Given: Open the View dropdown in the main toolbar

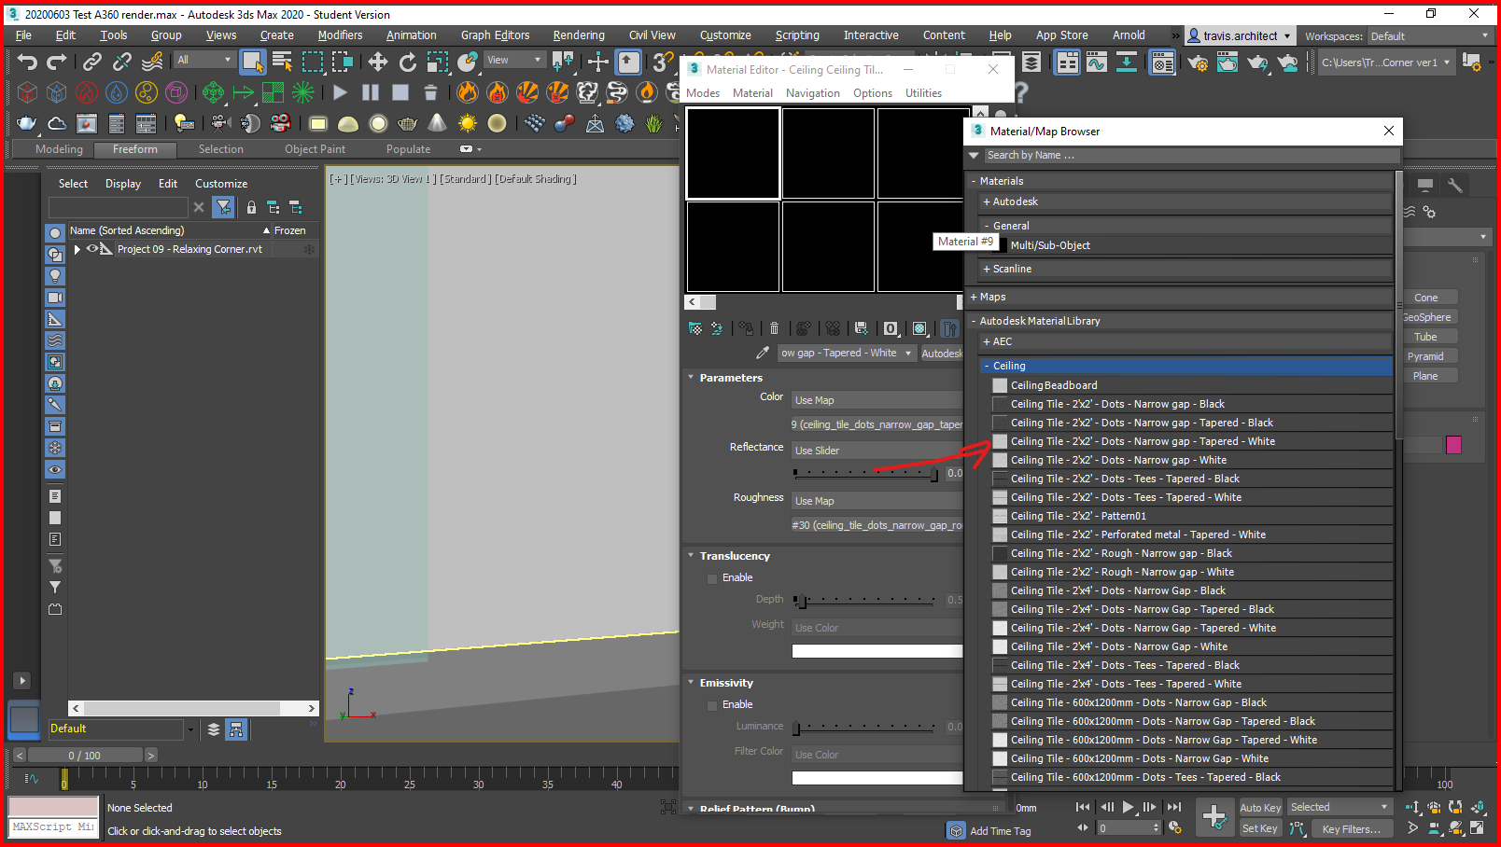Looking at the screenshot, I should pyautogui.click(x=513, y=59).
